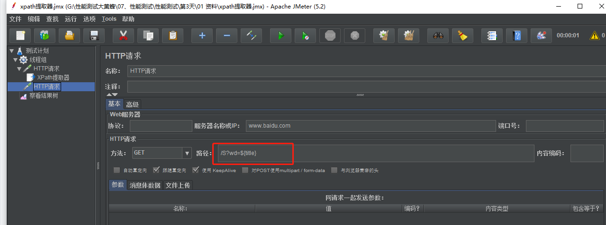606x225 pixels.
Task: Open Help with question mark icon
Action: pos(516,35)
